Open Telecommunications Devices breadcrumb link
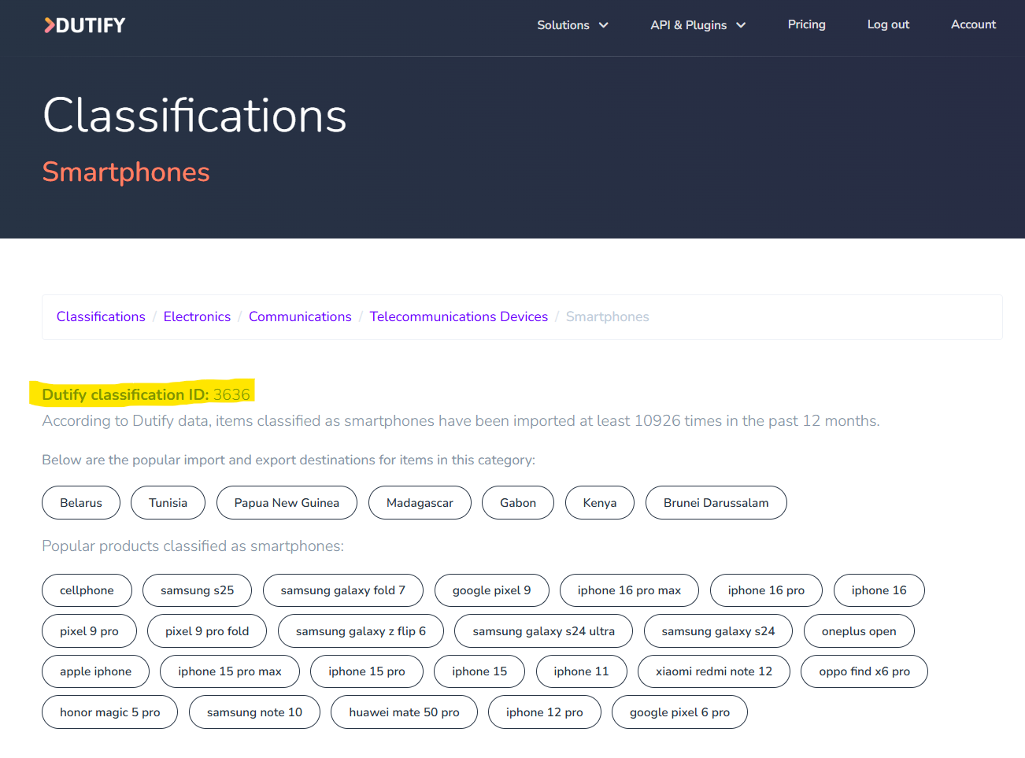Image resolution: width=1025 pixels, height=758 pixels. click(459, 316)
